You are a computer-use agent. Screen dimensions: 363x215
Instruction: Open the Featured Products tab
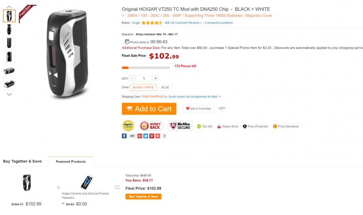[x=71, y=161]
